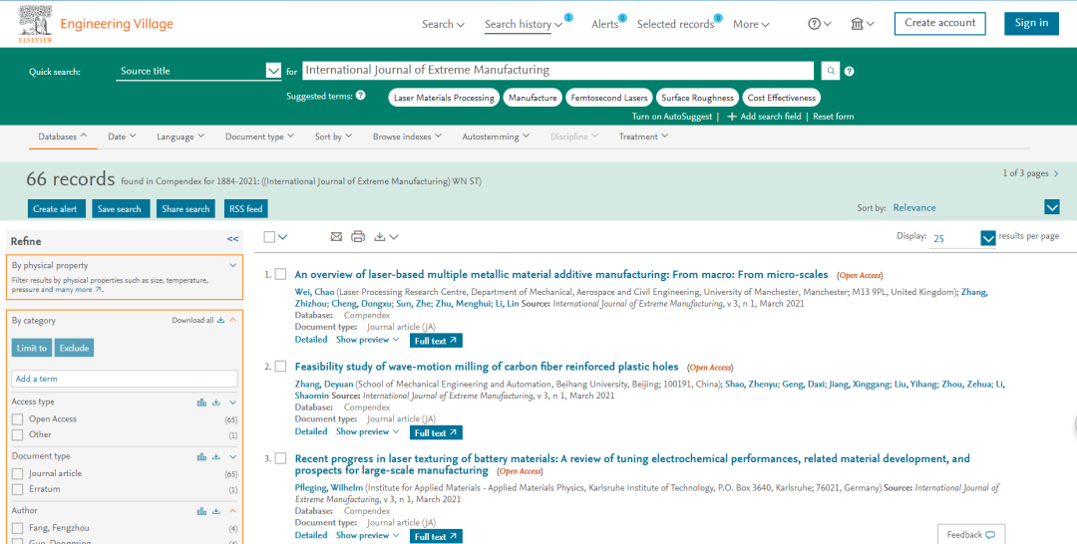Open the select-all checkbox dropdown arrow
The height and width of the screenshot is (544, 1077).
click(x=282, y=237)
